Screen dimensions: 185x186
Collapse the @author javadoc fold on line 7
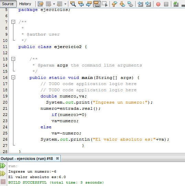pyautogui.click(x=13, y=22)
